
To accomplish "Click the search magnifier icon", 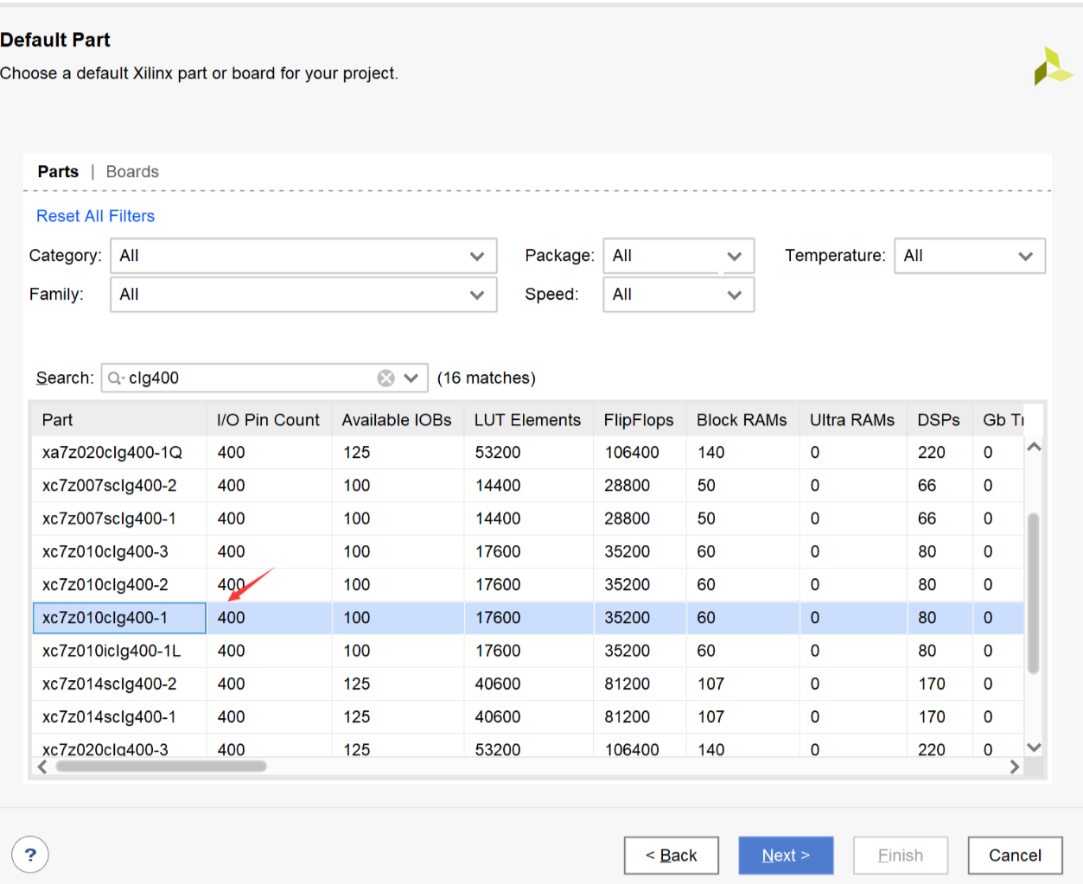I will tap(116, 378).
